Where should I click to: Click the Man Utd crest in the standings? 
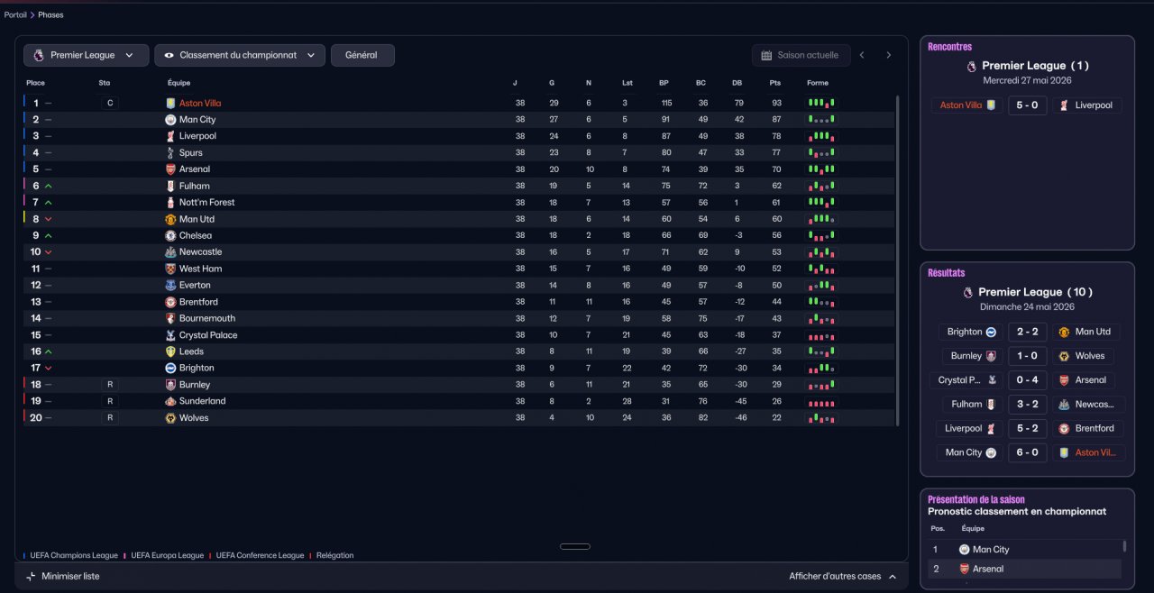pos(170,219)
